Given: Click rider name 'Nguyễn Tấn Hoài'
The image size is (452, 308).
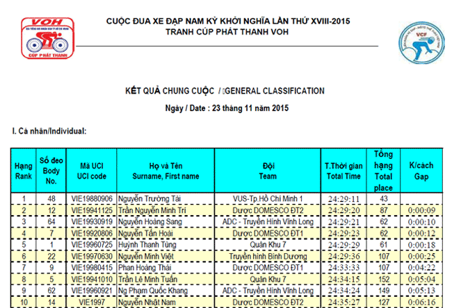Looking at the screenshot, I should pos(145,233).
